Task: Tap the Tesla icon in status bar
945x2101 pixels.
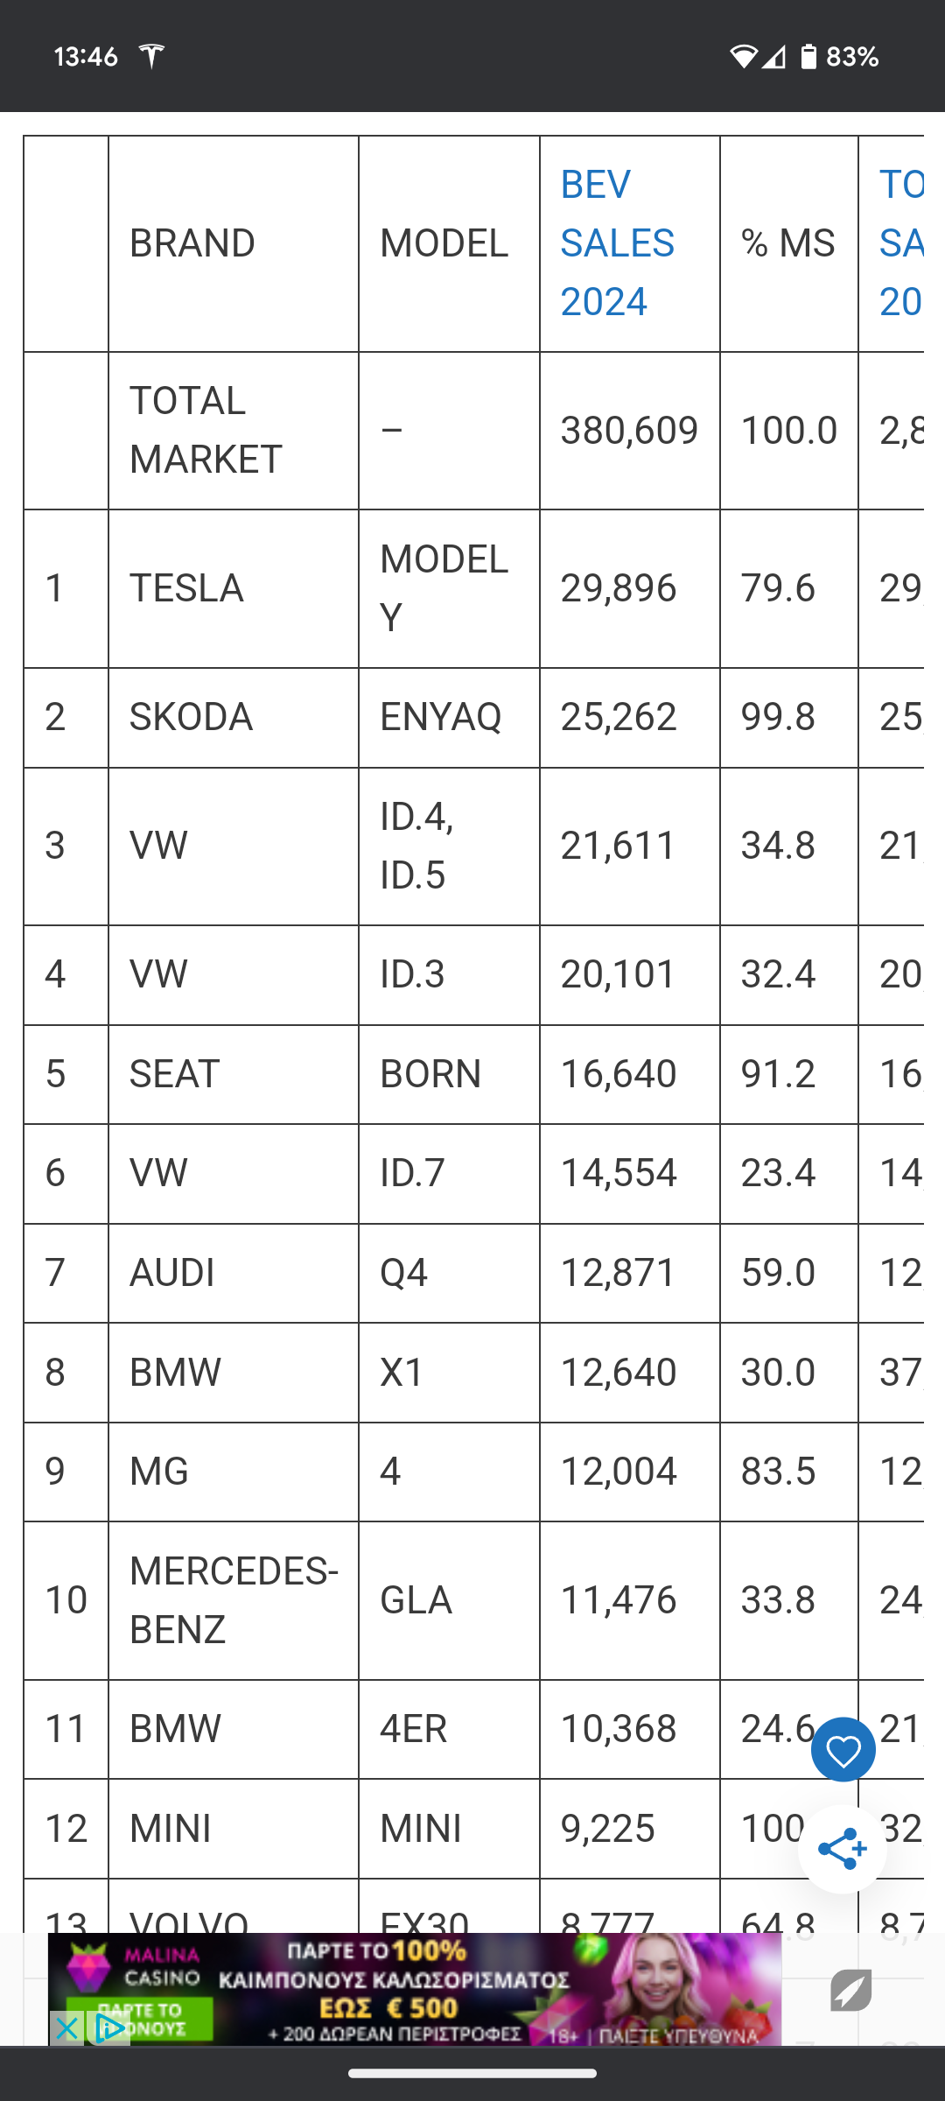Action: (x=152, y=56)
